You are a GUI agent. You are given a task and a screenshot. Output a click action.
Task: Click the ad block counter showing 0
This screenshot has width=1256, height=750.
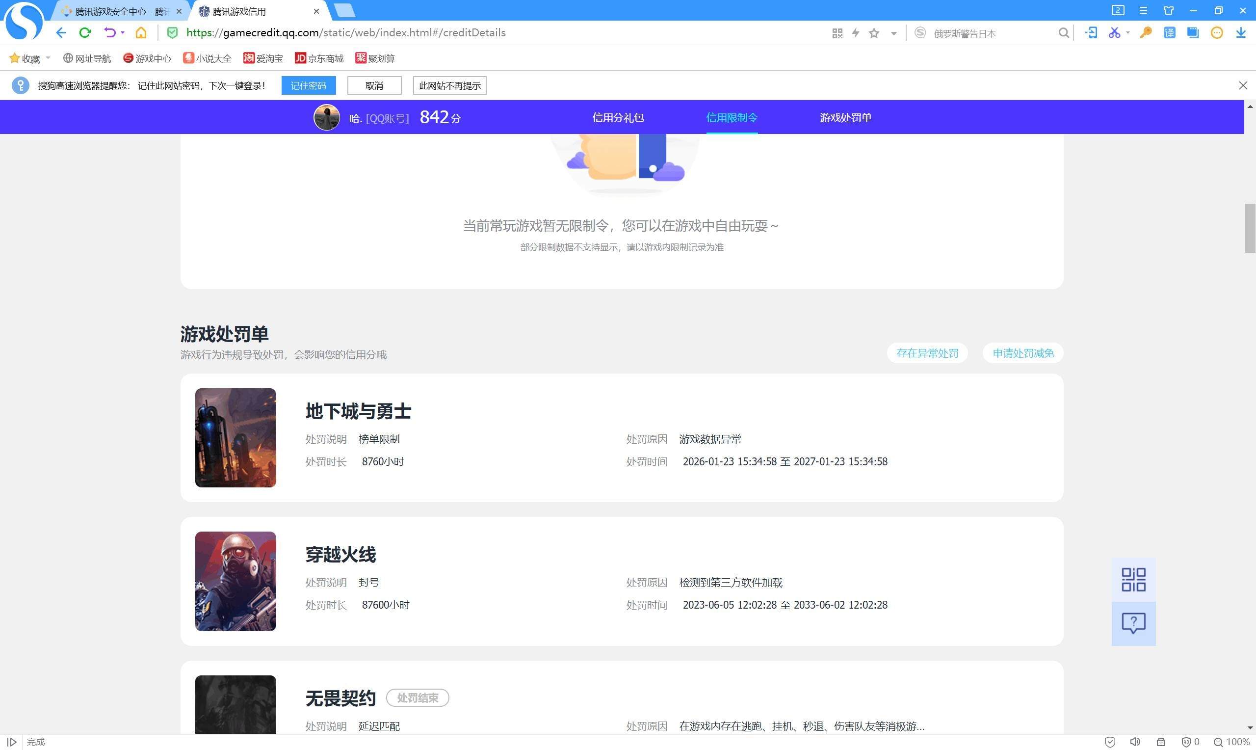[1190, 742]
